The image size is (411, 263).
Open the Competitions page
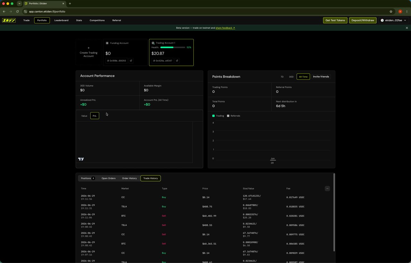(x=97, y=20)
